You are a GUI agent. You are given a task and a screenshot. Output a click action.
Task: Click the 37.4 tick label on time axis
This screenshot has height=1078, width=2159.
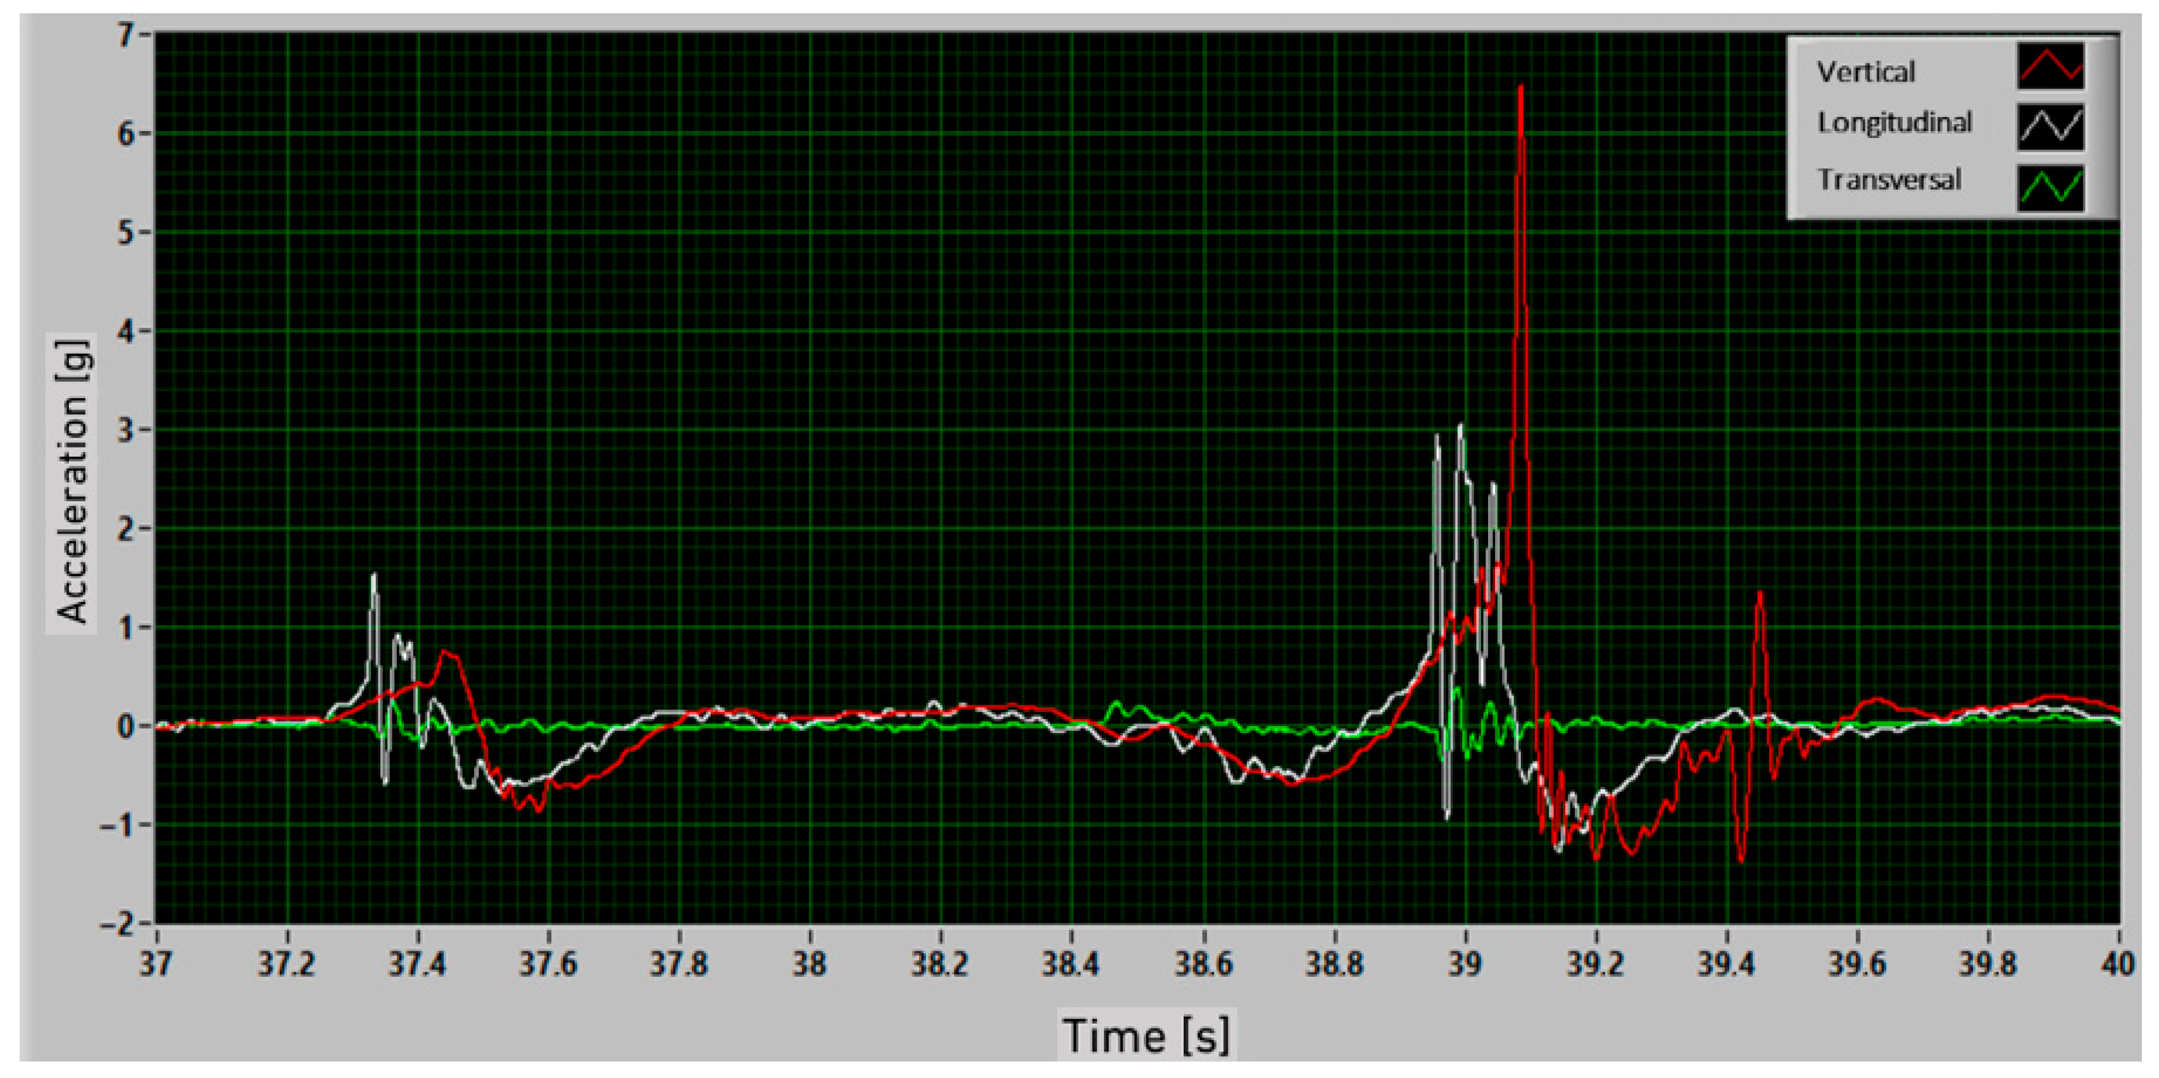tap(417, 964)
